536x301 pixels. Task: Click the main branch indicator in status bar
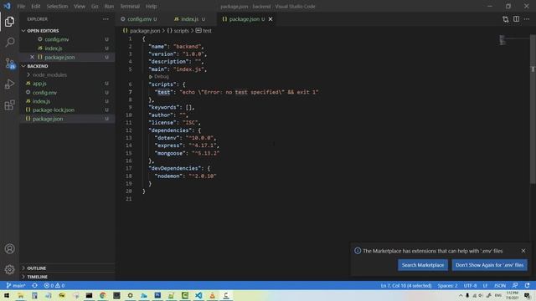[16, 285]
